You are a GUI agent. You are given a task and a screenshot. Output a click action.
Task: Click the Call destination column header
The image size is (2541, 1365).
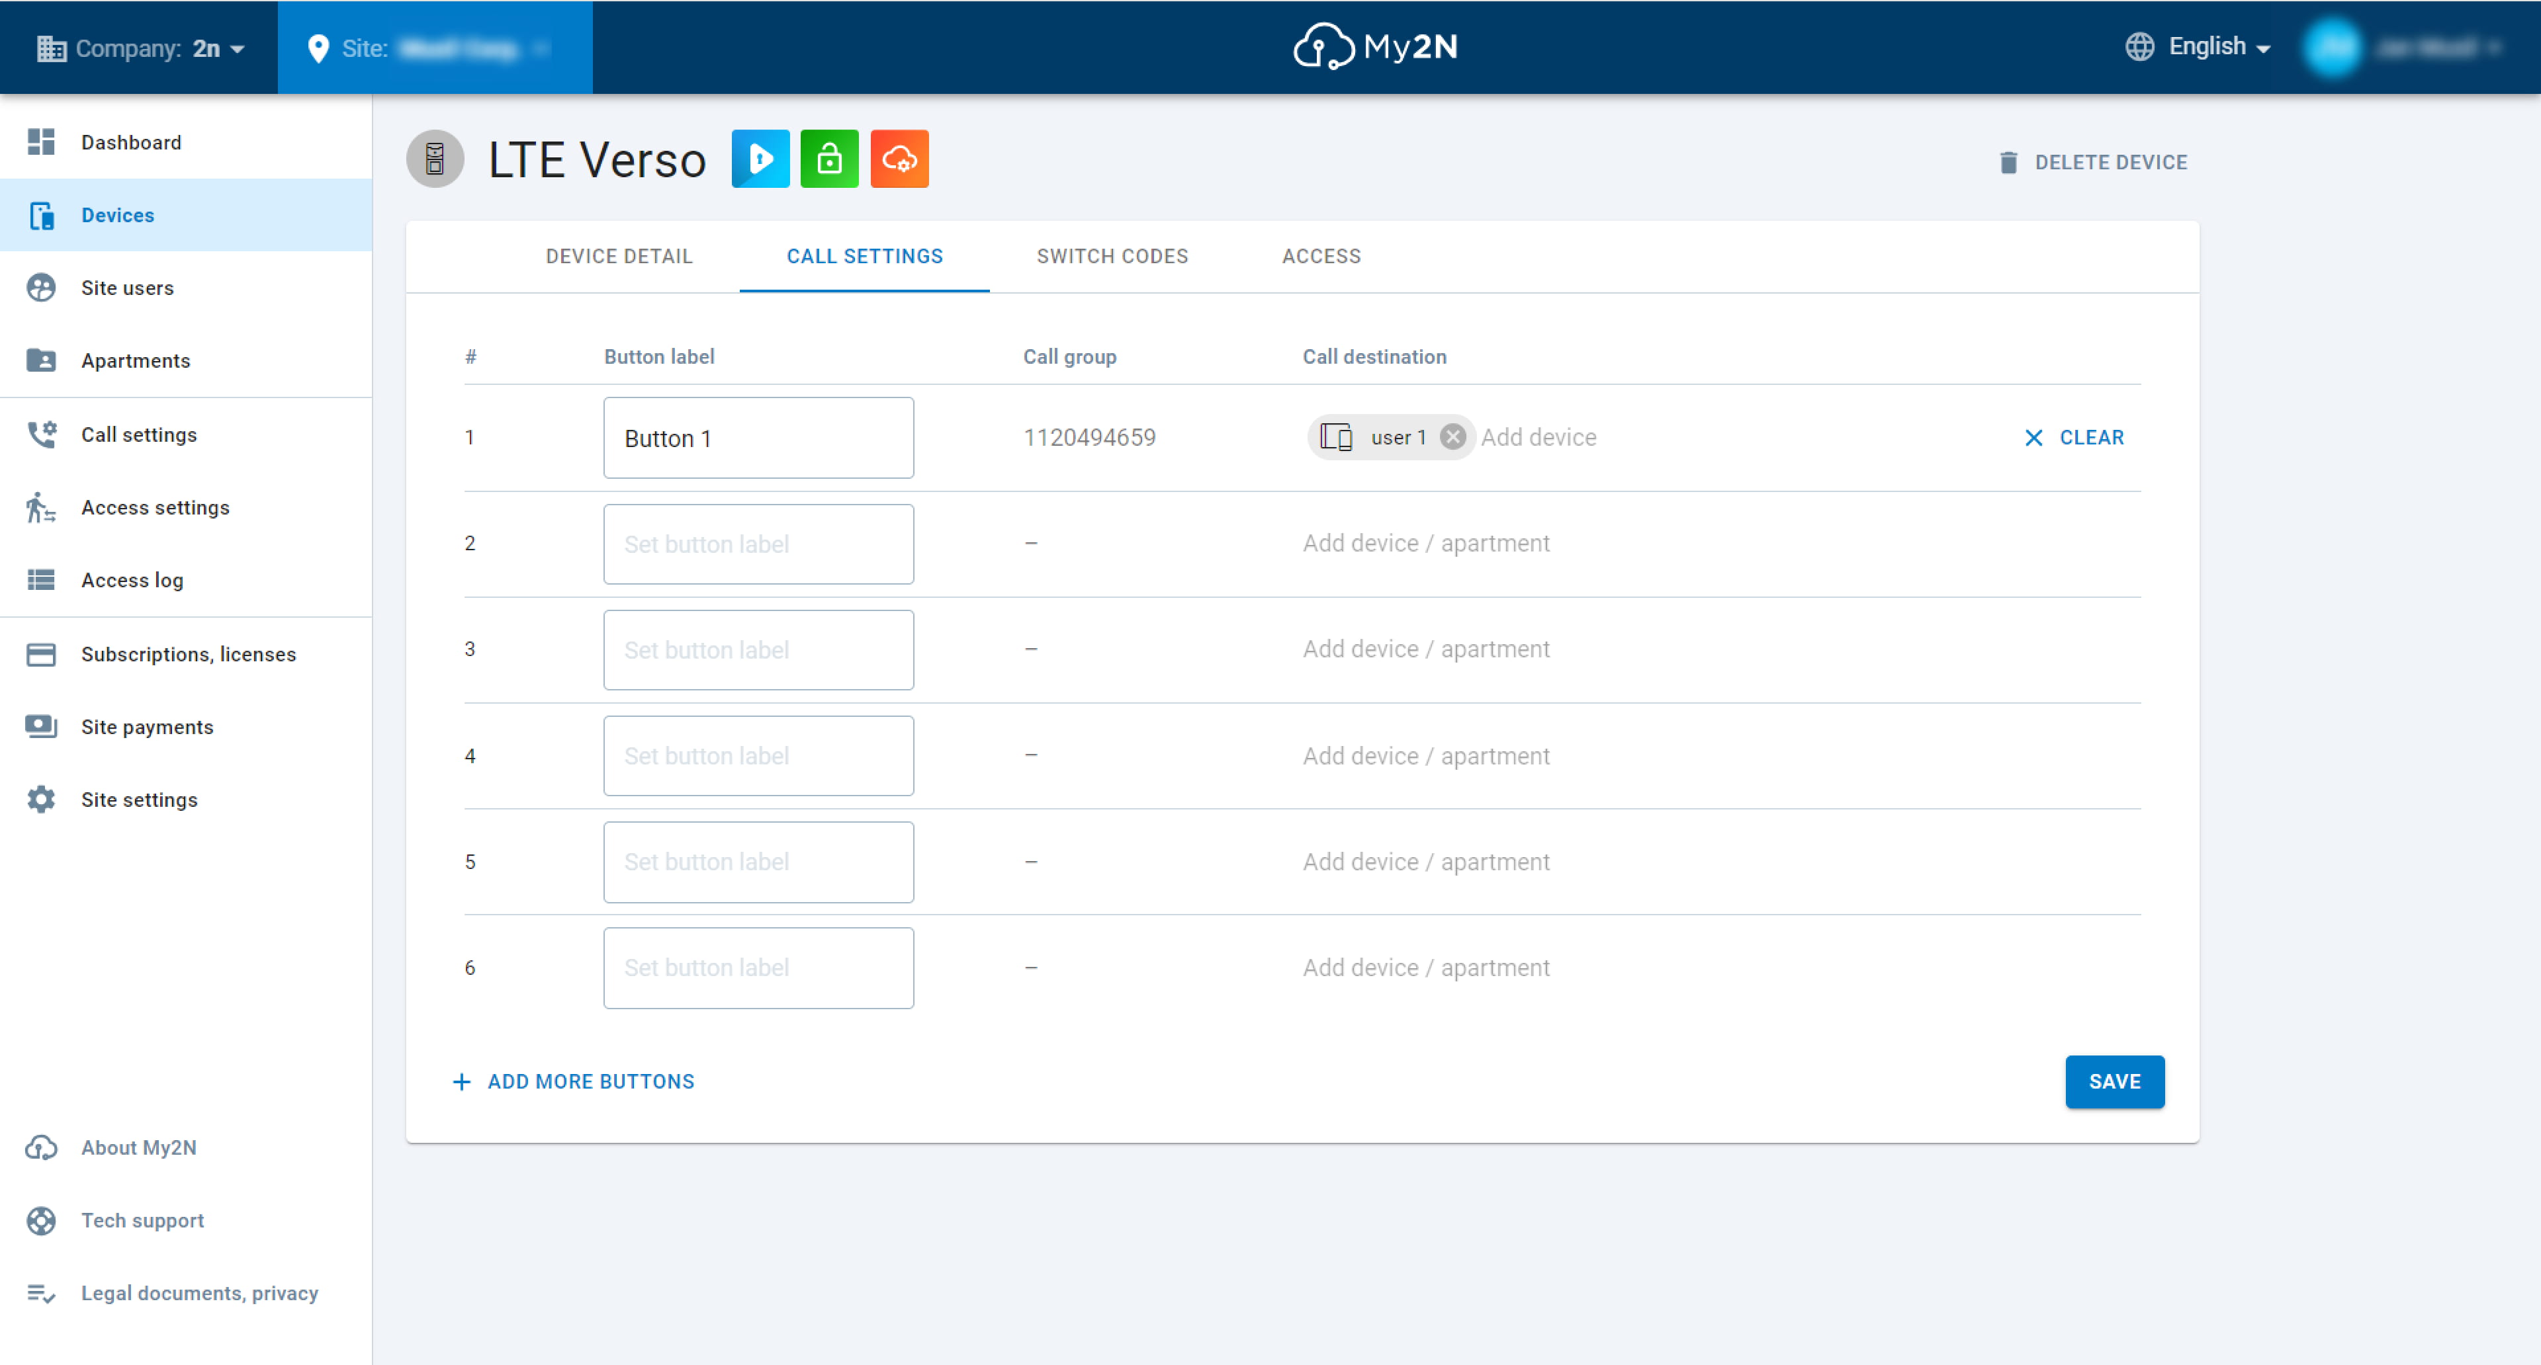point(1374,356)
